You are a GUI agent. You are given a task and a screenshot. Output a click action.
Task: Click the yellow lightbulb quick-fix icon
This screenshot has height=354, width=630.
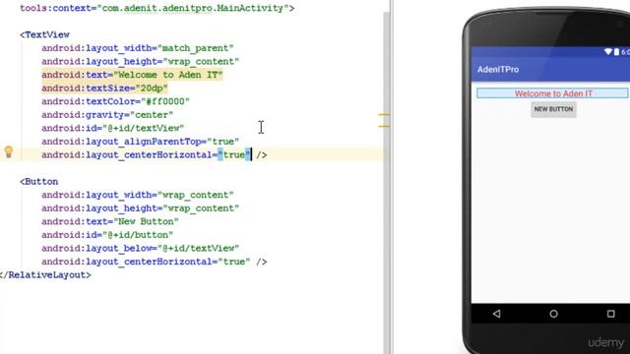[9, 151]
